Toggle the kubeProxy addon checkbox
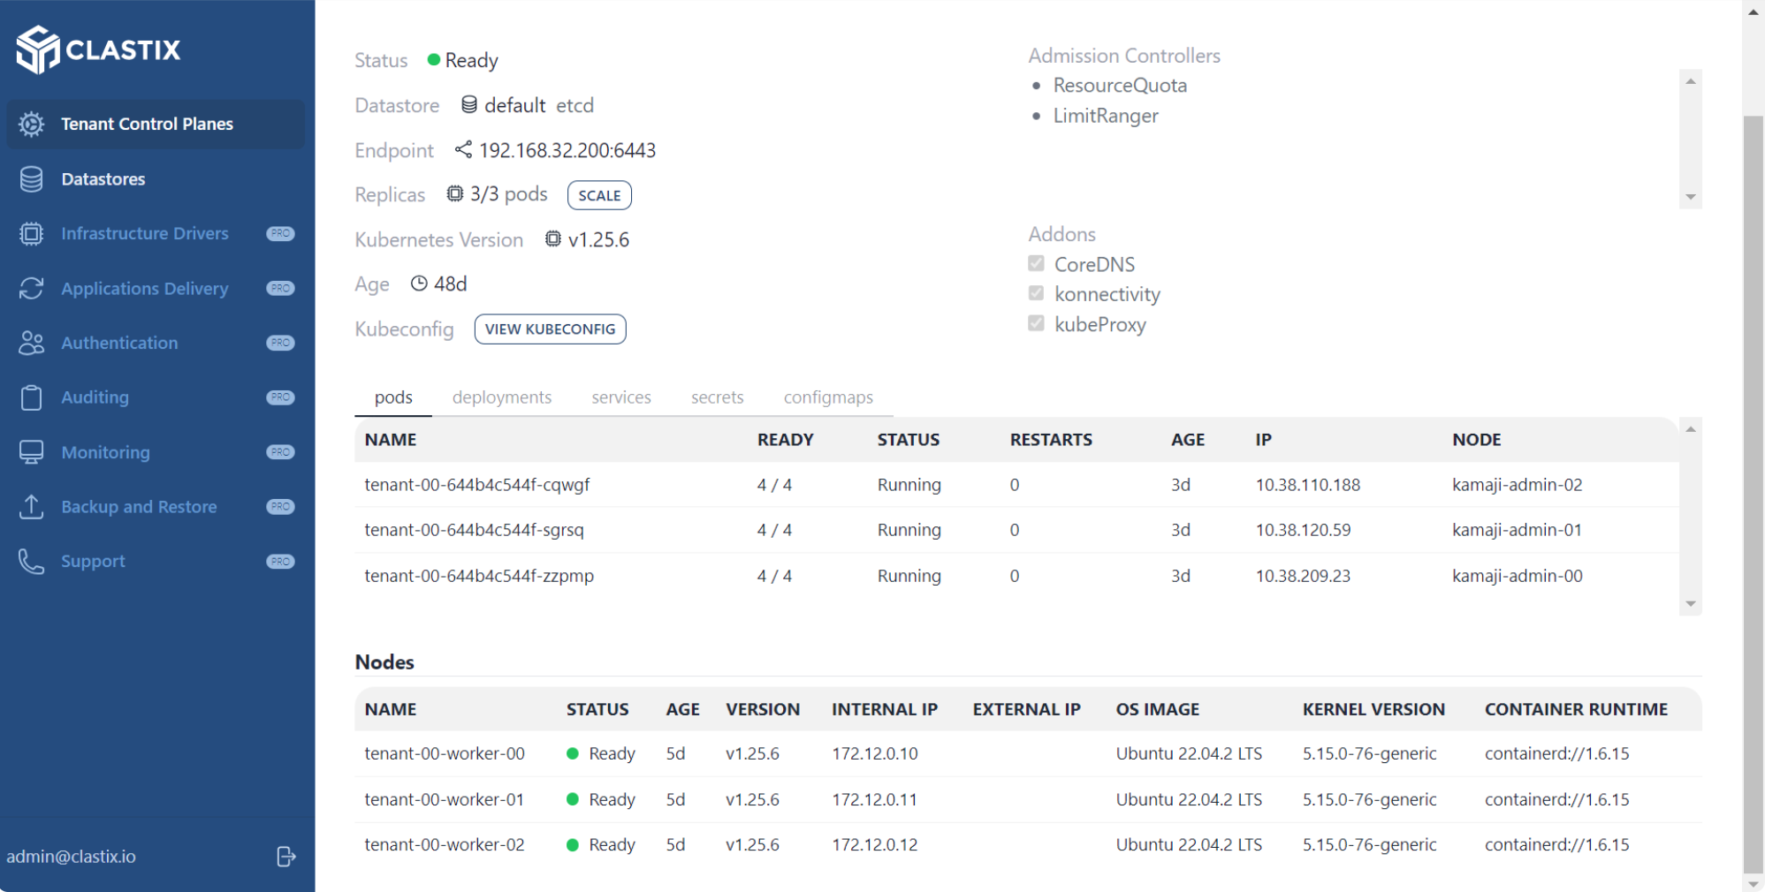Screen dimensions: 1765x892 1036,324
